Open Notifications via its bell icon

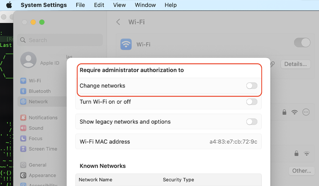(23, 117)
